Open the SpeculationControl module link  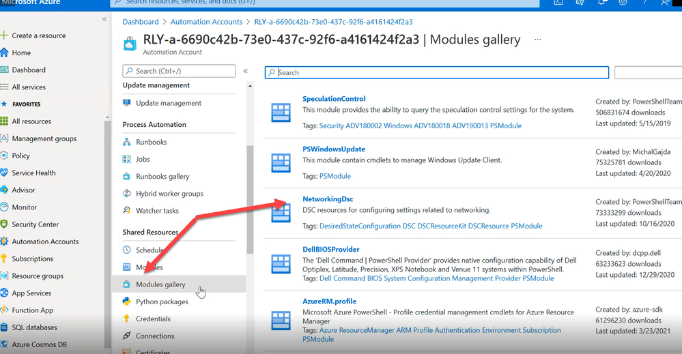pyautogui.click(x=334, y=99)
